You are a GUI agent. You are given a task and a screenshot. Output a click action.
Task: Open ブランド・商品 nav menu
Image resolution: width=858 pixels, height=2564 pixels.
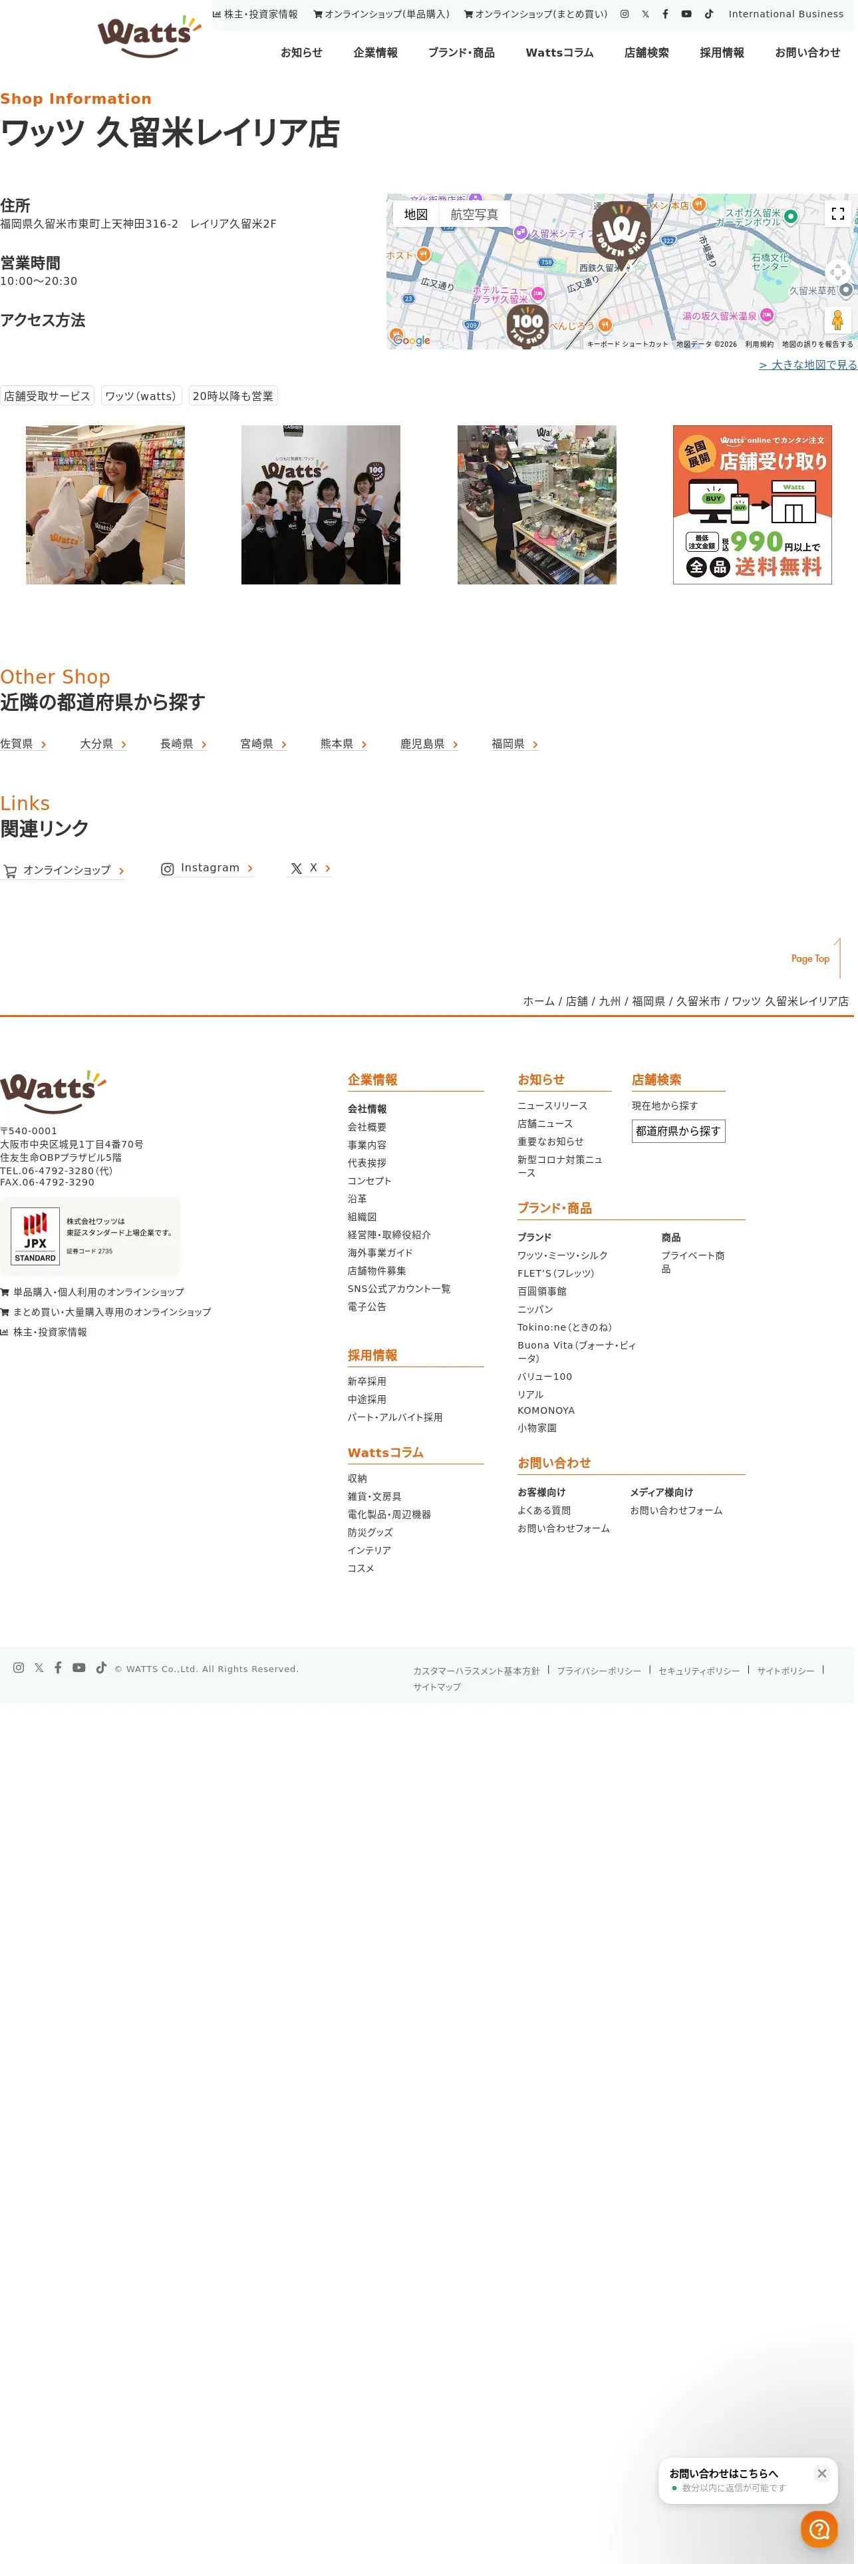[x=462, y=53]
